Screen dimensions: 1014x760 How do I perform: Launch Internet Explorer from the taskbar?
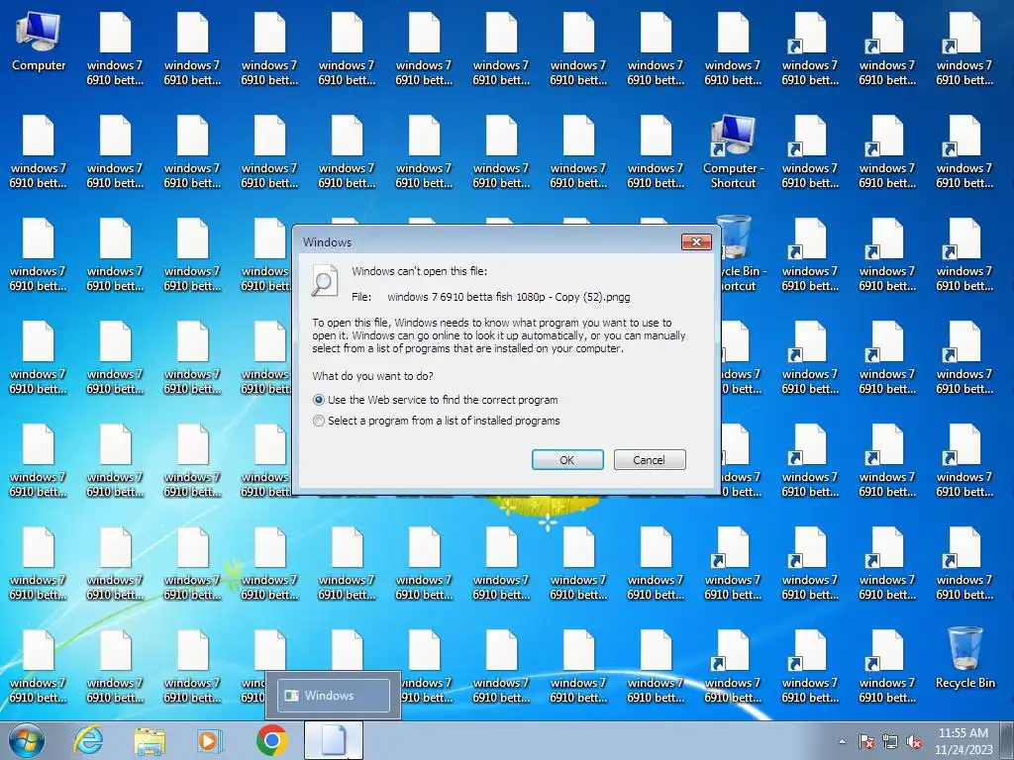tap(88, 740)
